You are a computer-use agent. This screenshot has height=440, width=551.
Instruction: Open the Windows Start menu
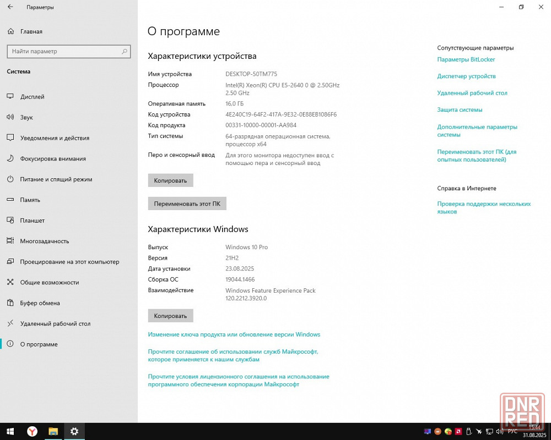tap(10, 431)
